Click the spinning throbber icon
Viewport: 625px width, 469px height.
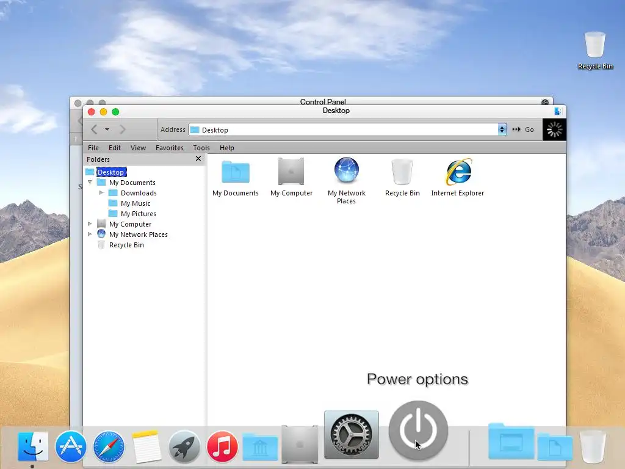tap(554, 129)
